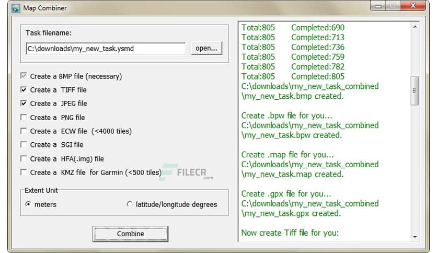Enable Create a ECW file option
The width and height of the screenshot is (437, 253).
click(x=24, y=131)
